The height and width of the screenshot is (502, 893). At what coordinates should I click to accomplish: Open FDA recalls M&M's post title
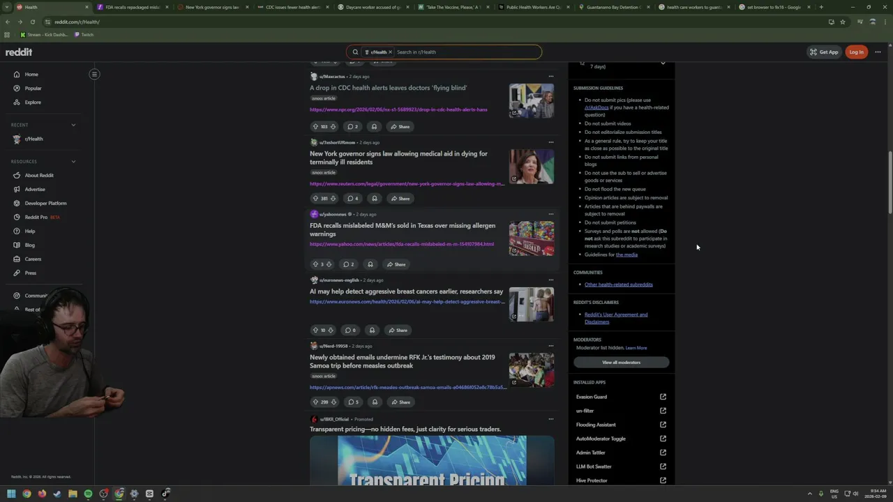(x=403, y=229)
